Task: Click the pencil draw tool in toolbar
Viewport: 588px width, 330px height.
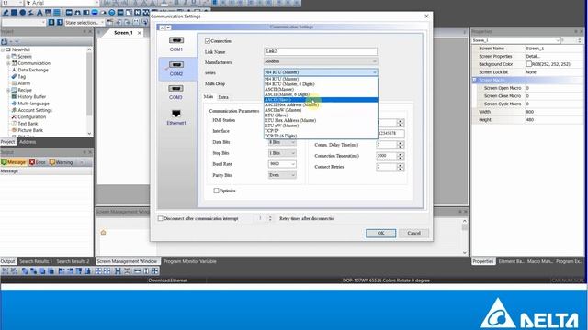Action: click(x=6, y=13)
